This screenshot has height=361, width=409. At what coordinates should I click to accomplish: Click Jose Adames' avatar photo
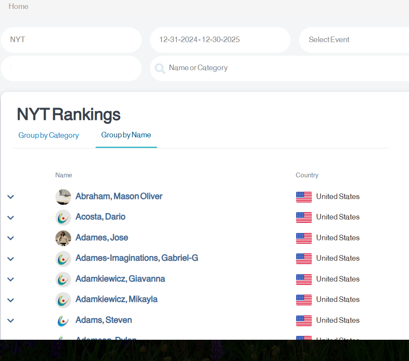(x=63, y=238)
